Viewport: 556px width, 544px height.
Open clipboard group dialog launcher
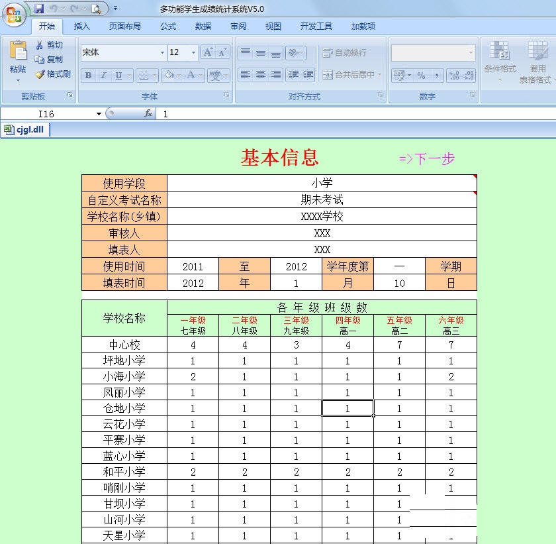click(70, 95)
